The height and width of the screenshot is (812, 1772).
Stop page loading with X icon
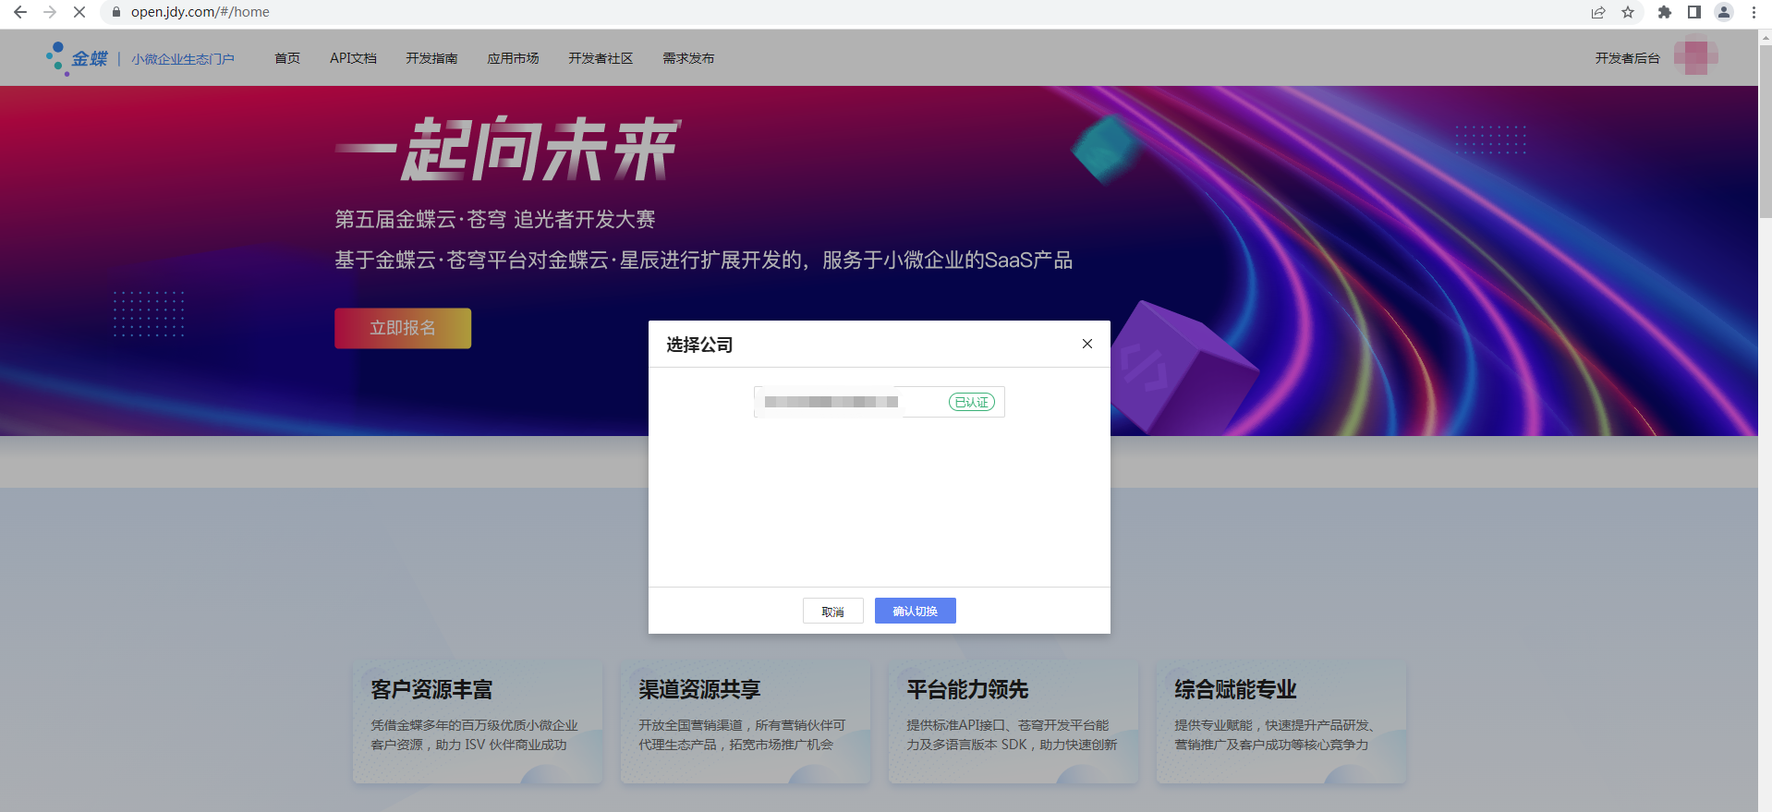(x=79, y=12)
